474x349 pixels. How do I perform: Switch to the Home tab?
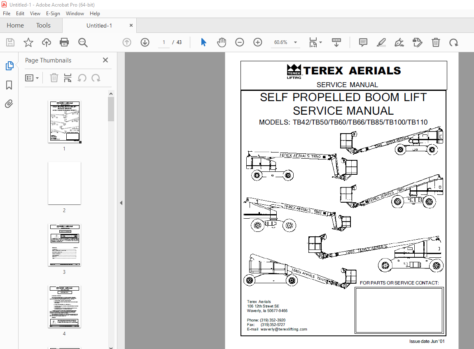(x=15, y=25)
